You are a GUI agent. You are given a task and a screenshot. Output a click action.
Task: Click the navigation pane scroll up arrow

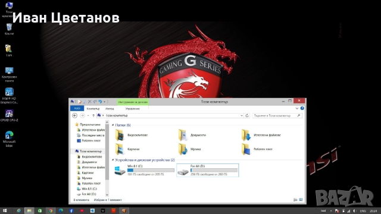(x=107, y=122)
